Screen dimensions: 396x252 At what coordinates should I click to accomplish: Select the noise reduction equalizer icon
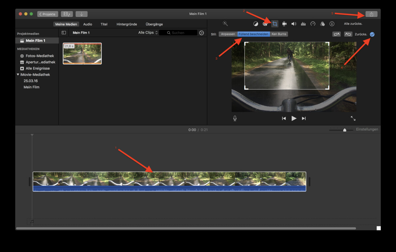click(303, 23)
